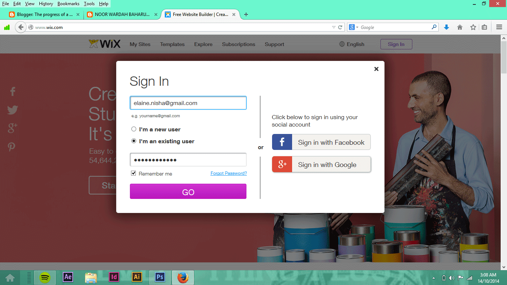The image size is (507, 285).
Task: Open the History menu
Action: click(46, 4)
